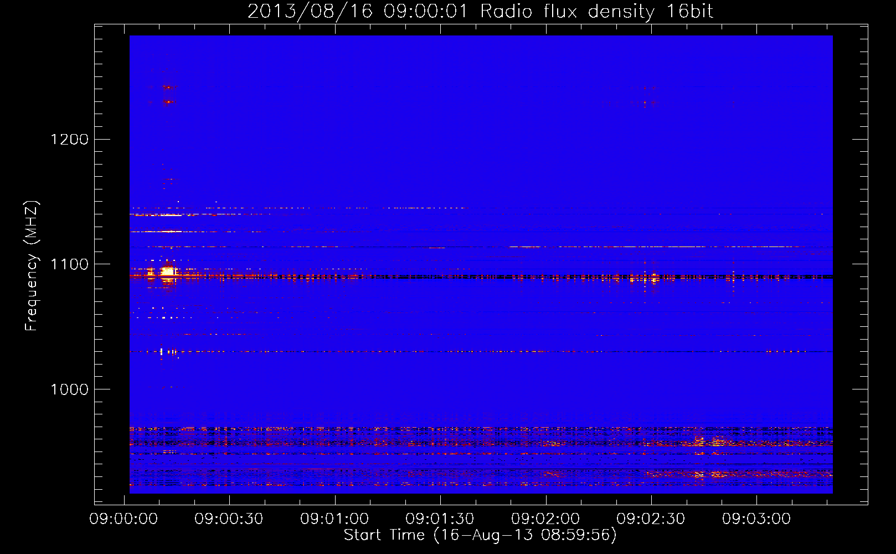Click the 1200 frequency tick label
The width and height of the screenshot is (896, 554).
point(69,139)
